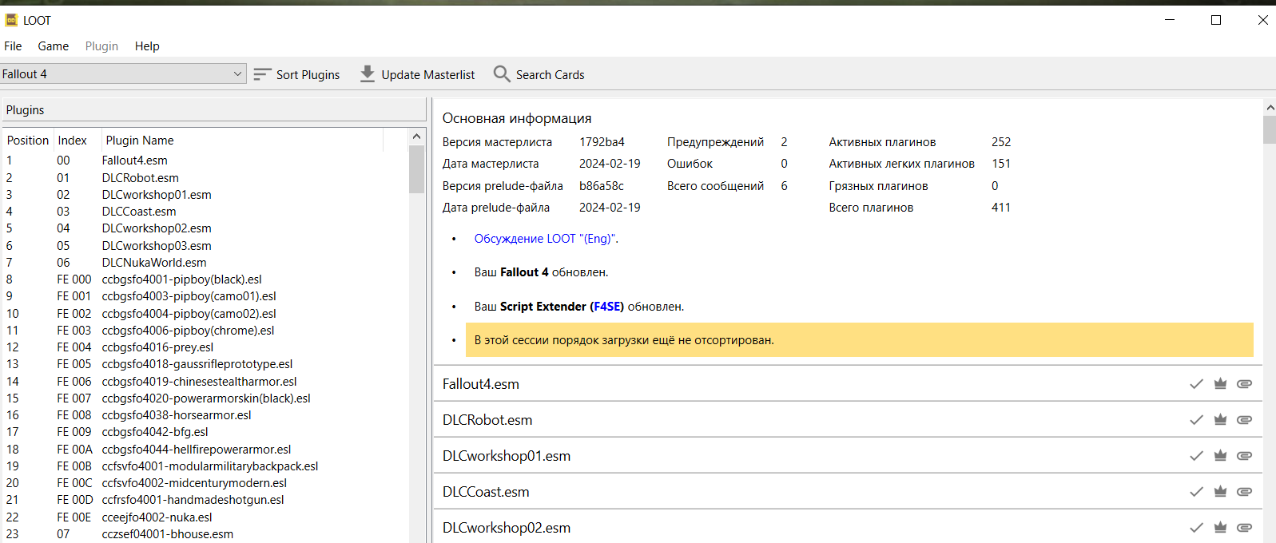Click the Index column header
Viewport: 1276px width, 543px height.
(73, 141)
